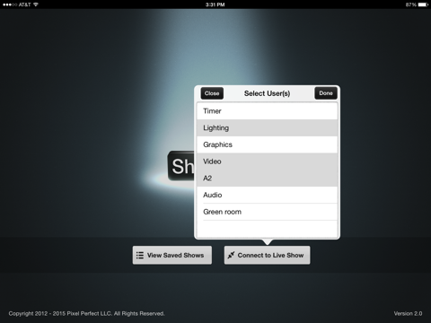Tap the Version 2.0 label
This screenshot has height=323, width=431.
tap(408, 313)
